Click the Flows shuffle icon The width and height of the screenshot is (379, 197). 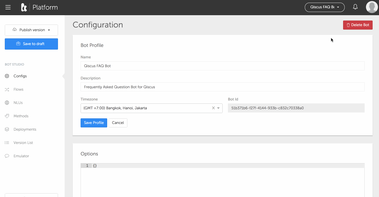(x=7, y=89)
